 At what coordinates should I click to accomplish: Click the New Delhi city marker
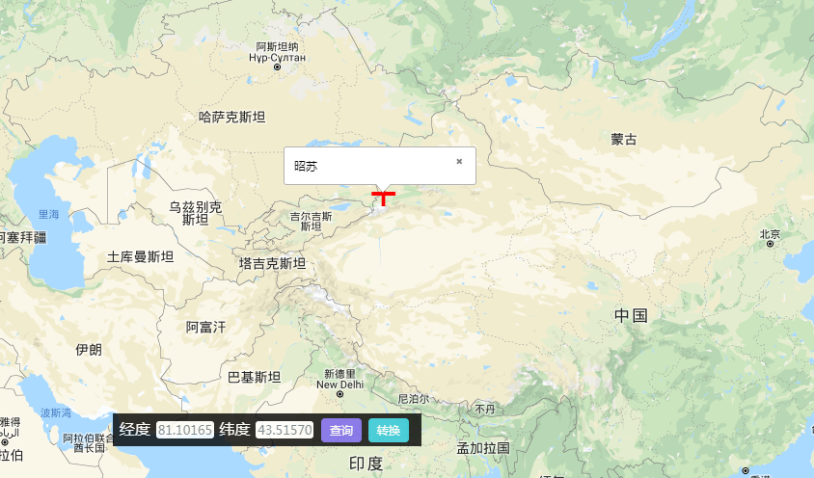(340, 394)
